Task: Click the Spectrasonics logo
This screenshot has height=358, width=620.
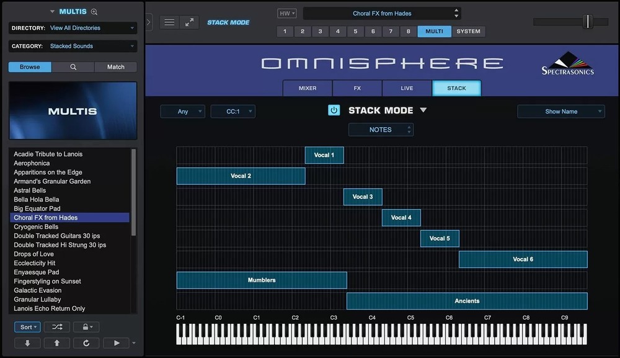Action: point(567,63)
